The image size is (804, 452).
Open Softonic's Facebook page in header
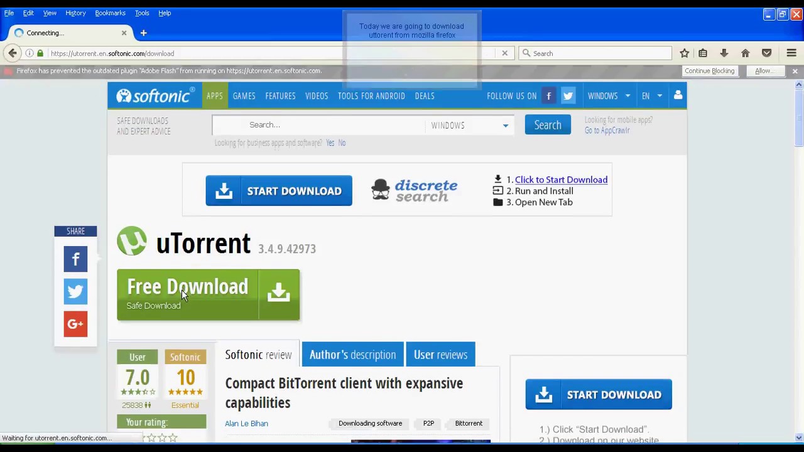[548, 96]
